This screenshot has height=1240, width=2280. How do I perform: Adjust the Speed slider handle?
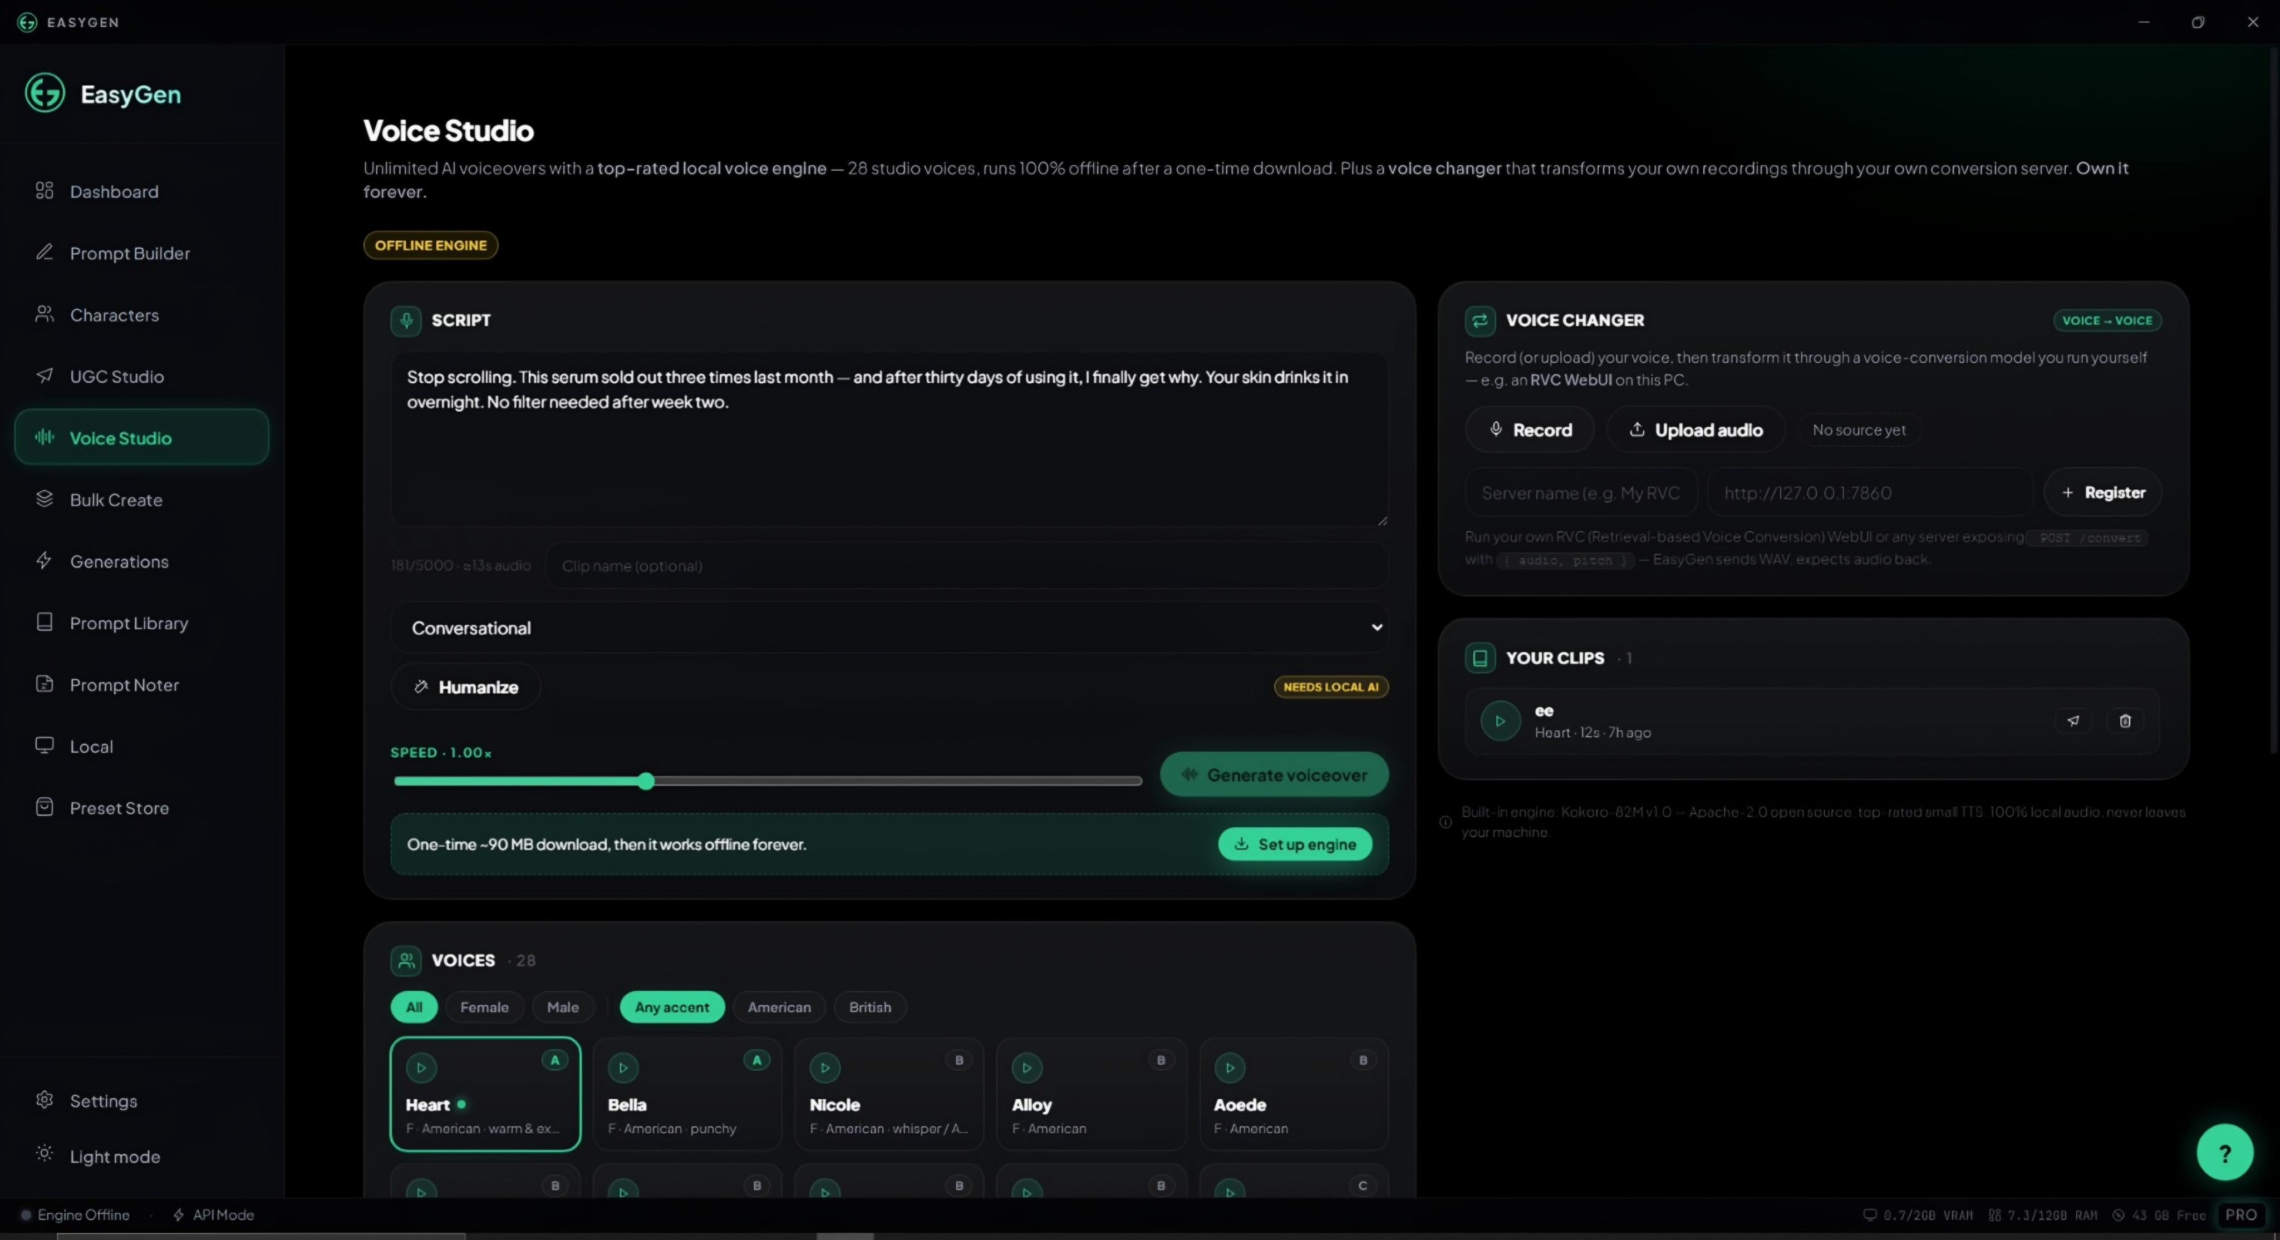click(x=646, y=780)
